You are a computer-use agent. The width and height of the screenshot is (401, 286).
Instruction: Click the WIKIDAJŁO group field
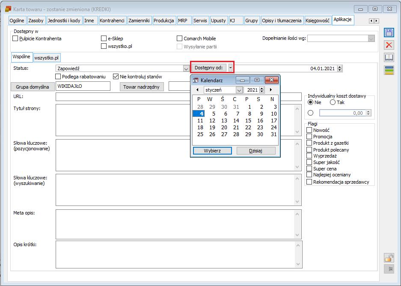click(x=83, y=86)
